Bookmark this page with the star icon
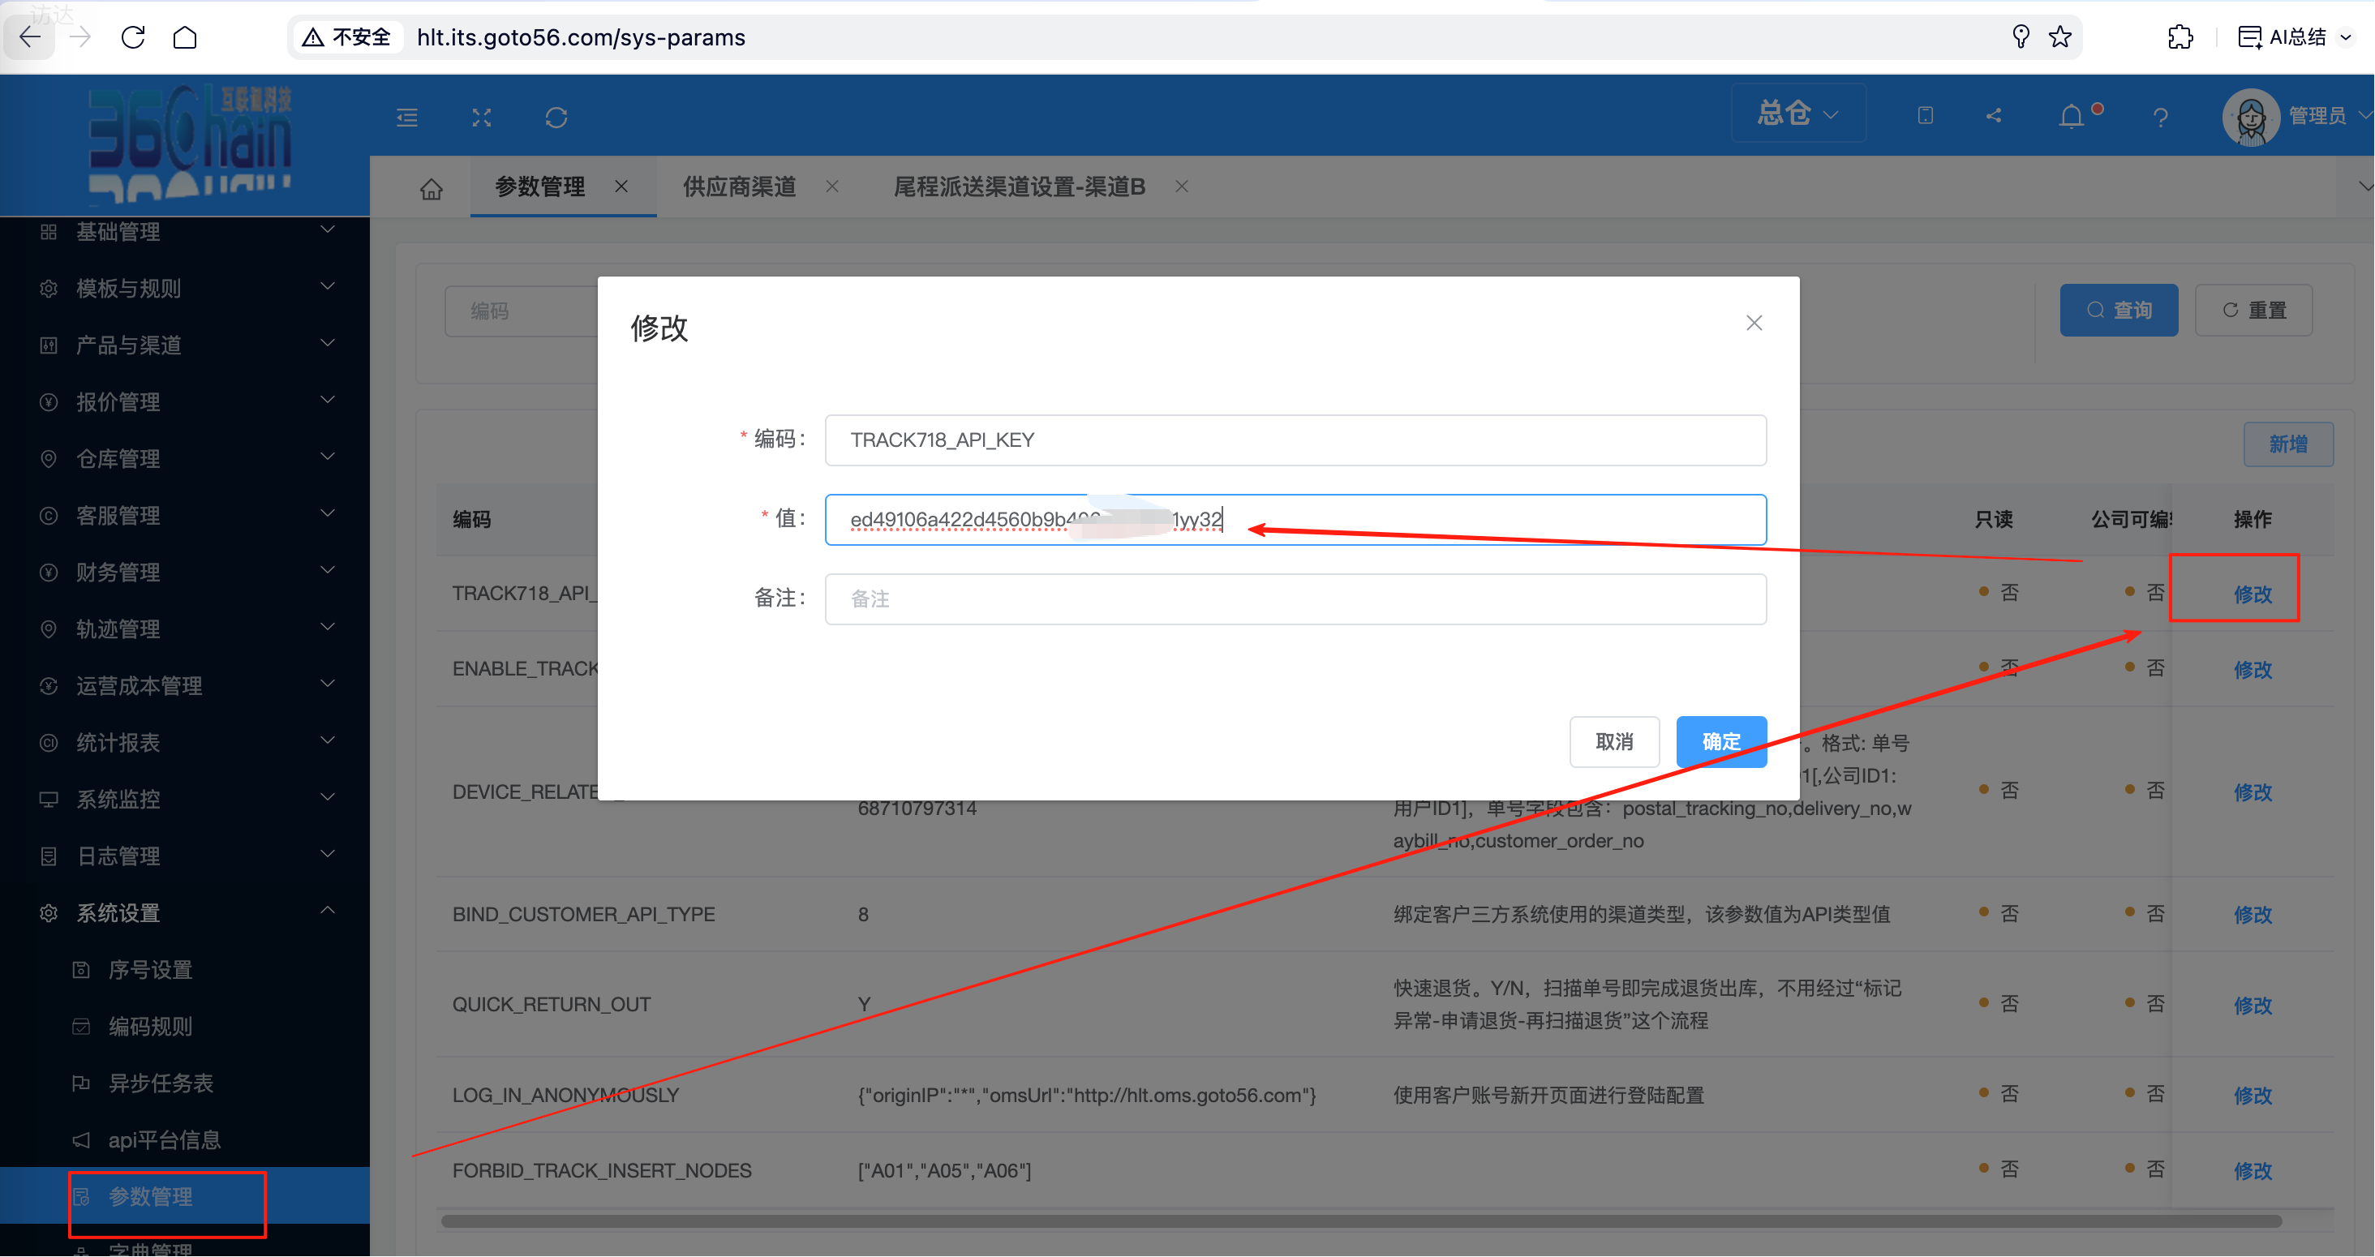Screen dimensions: 2375x1257 pyautogui.click(x=2059, y=36)
